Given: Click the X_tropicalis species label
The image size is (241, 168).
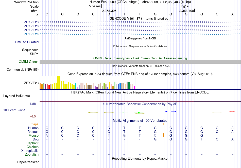Looking at the screenshot, I should tap(30, 151).
